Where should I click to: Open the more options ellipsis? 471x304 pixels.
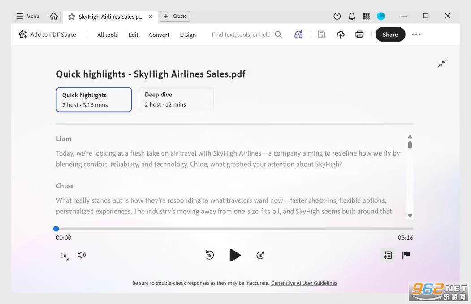click(x=416, y=35)
